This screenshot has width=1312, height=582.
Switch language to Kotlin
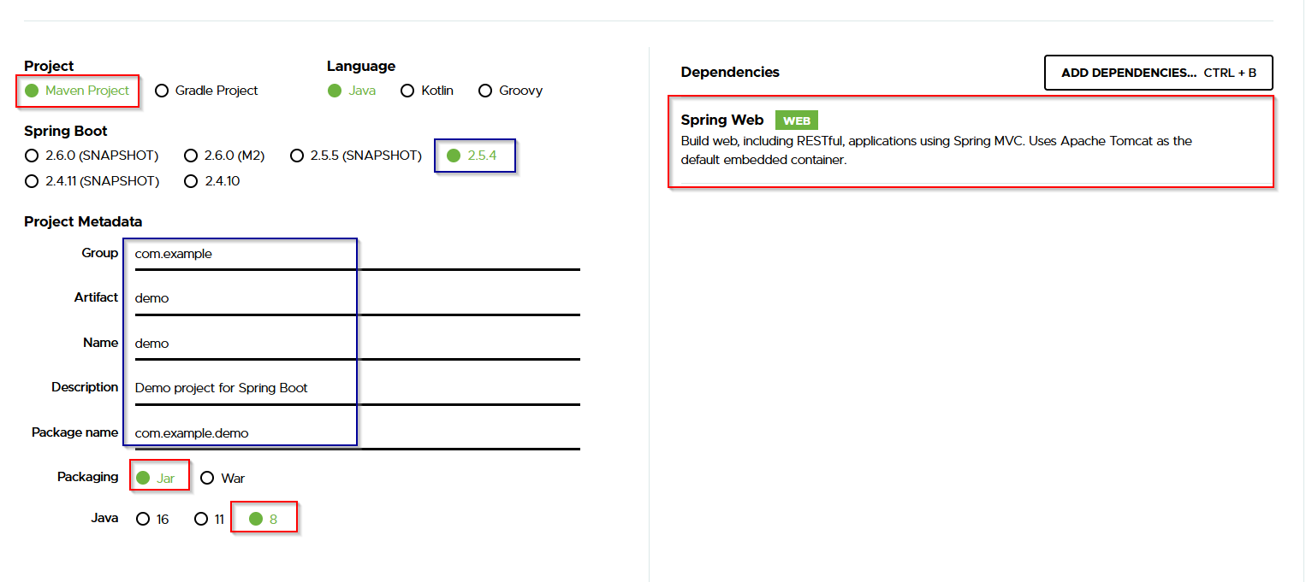click(408, 91)
